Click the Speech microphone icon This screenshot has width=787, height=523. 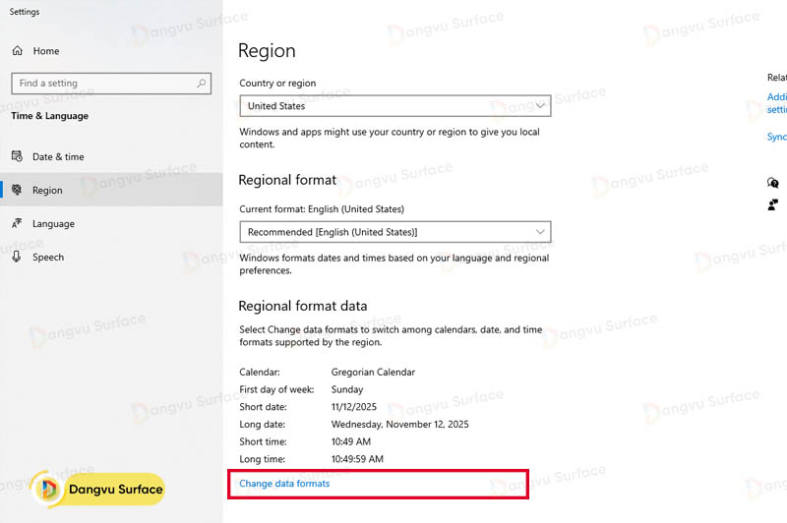[x=17, y=257]
